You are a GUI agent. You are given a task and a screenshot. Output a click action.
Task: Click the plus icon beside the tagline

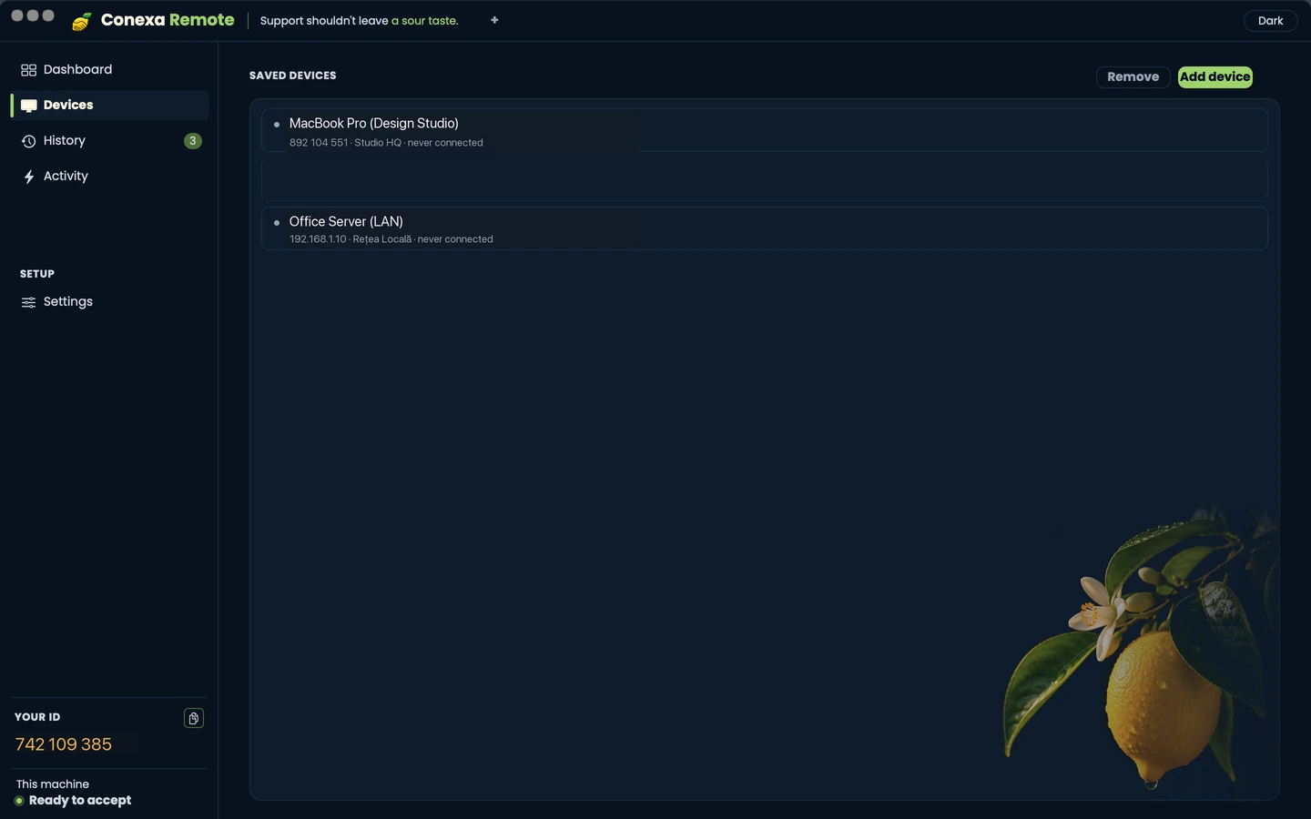[x=494, y=20]
